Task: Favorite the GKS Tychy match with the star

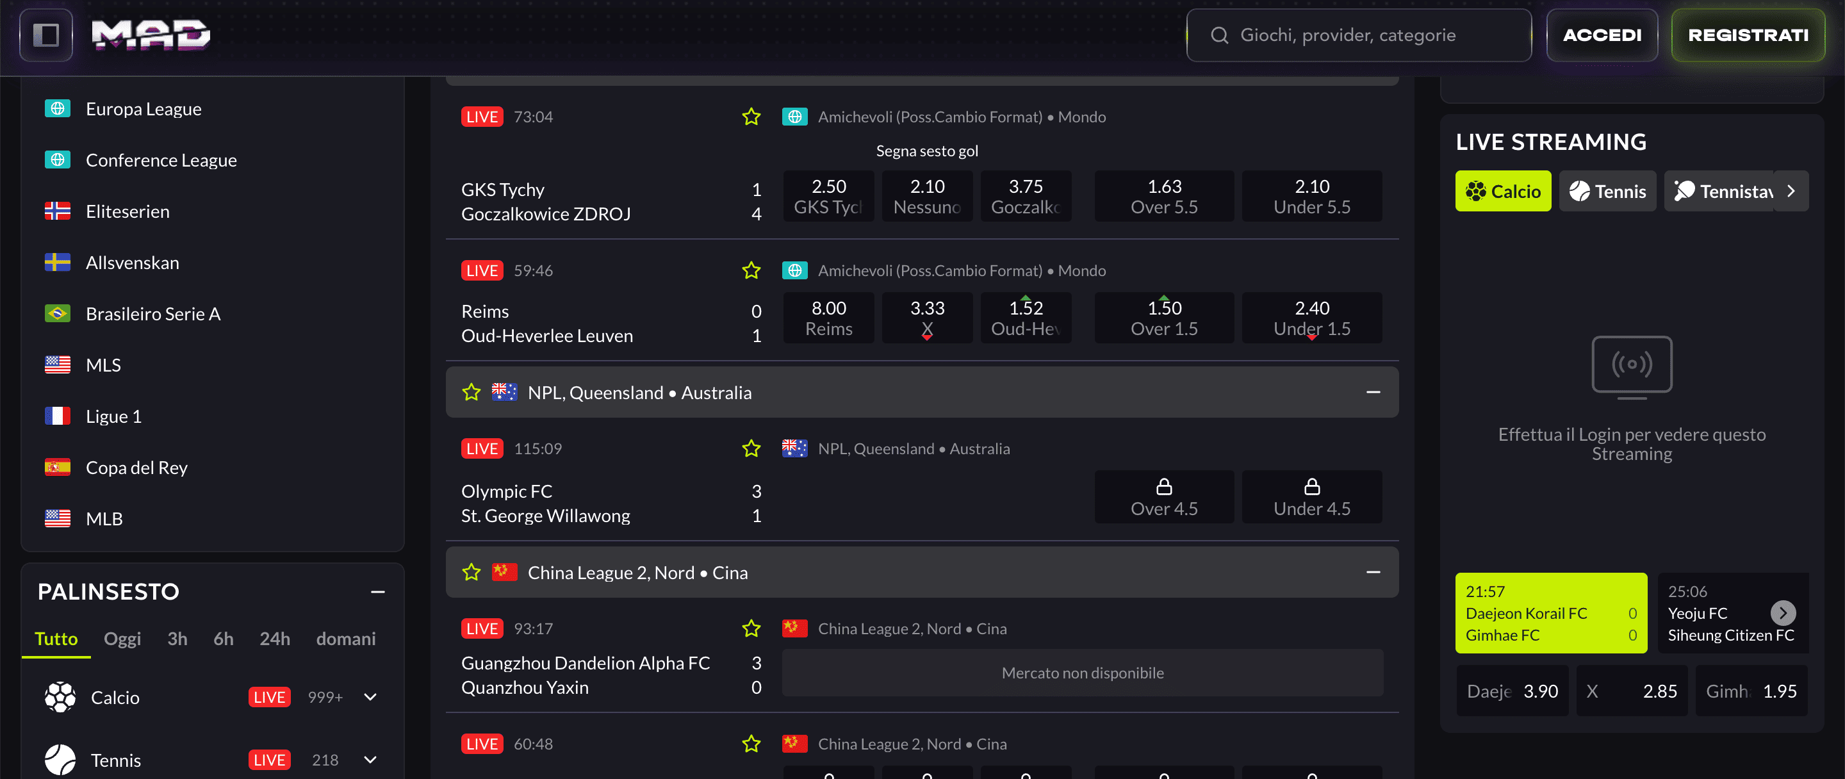Action: (x=751, y=116)
